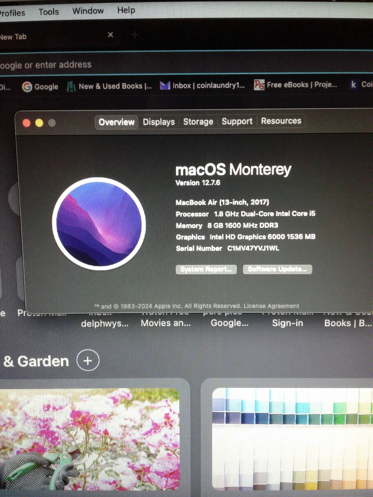Image resolution: width=373 pixels, height=497 pixels.
Task: Open the paint color swatches thumbnail
Action: pyautogui.click(x=293, y=438)
